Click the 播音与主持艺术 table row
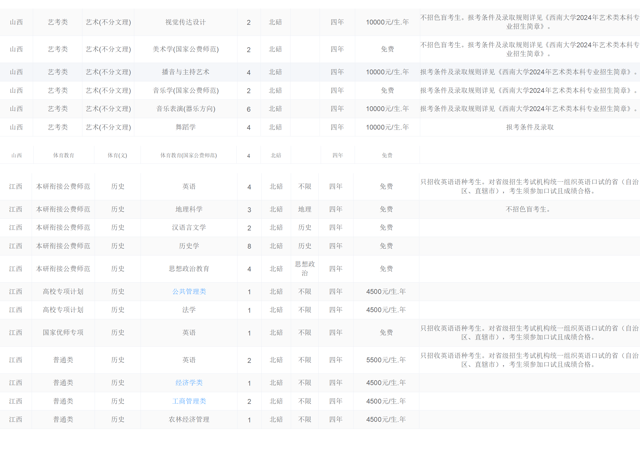The height and width of the screenshot is (452, 640). 186,72
